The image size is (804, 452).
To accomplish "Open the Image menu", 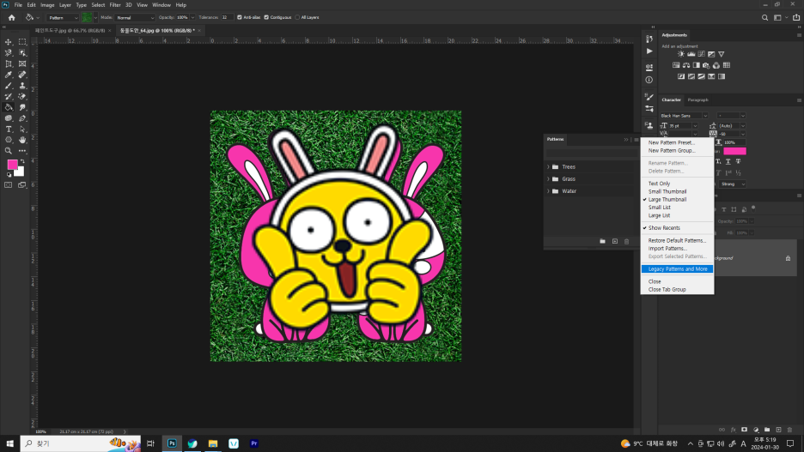I will [x=47, y=5].
